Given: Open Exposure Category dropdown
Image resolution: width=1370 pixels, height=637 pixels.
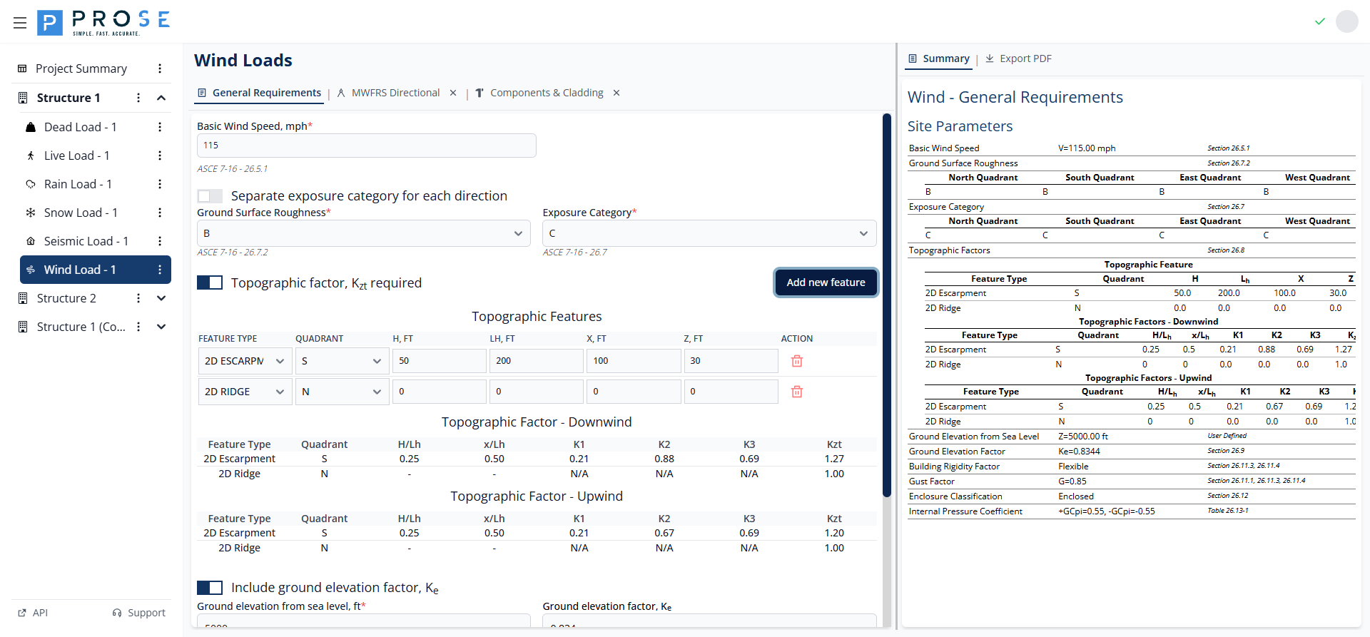Looking at the screenshot, I should point(709,233).
